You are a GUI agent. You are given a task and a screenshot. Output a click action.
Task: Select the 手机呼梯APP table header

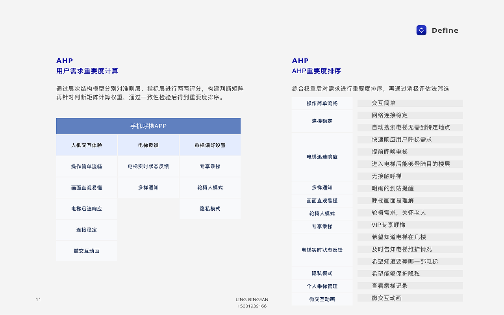click(x=148, y=126)
